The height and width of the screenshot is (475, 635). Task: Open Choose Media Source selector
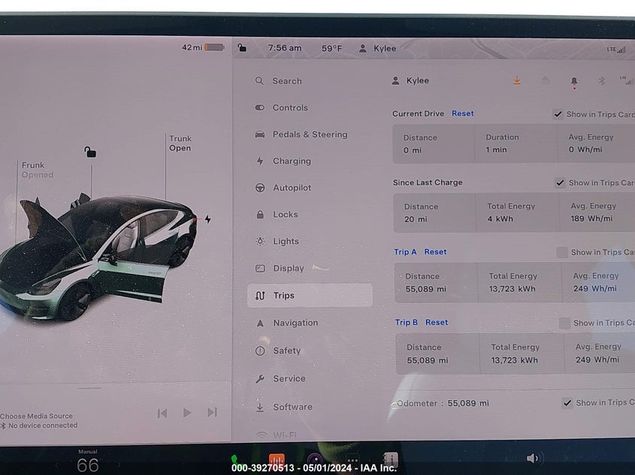click(x=38, y=416)
